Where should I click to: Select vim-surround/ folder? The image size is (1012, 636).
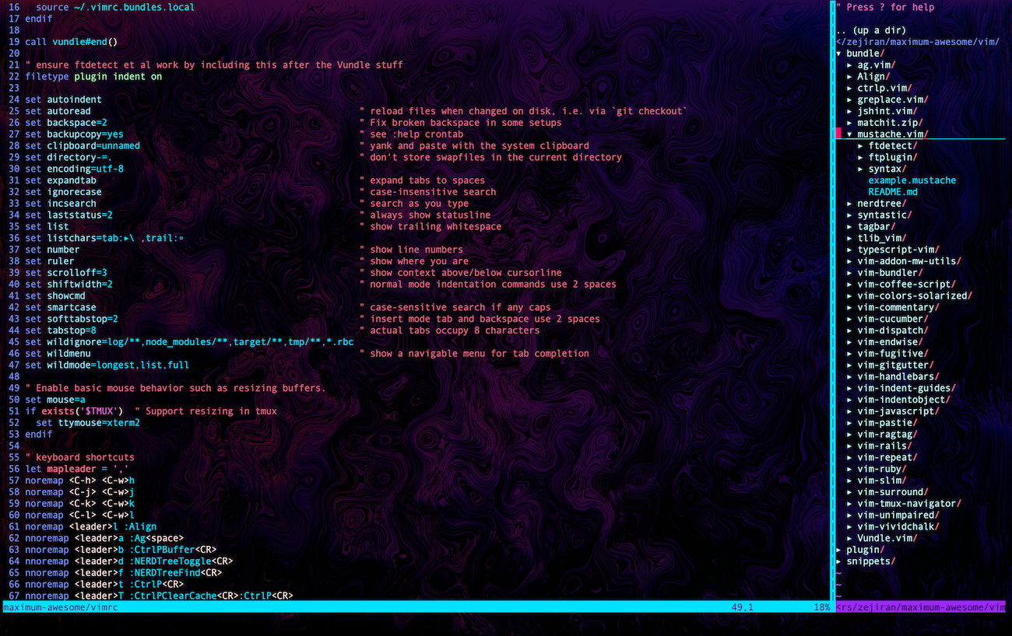[893, 492]
